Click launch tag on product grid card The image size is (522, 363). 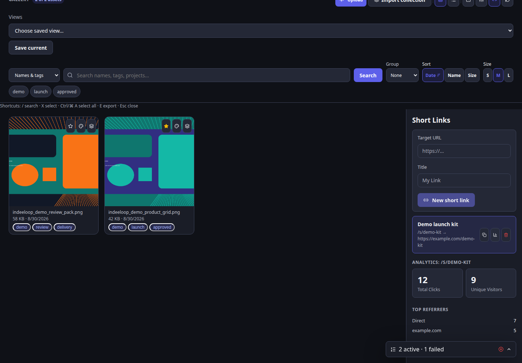[x=138, y=227]
